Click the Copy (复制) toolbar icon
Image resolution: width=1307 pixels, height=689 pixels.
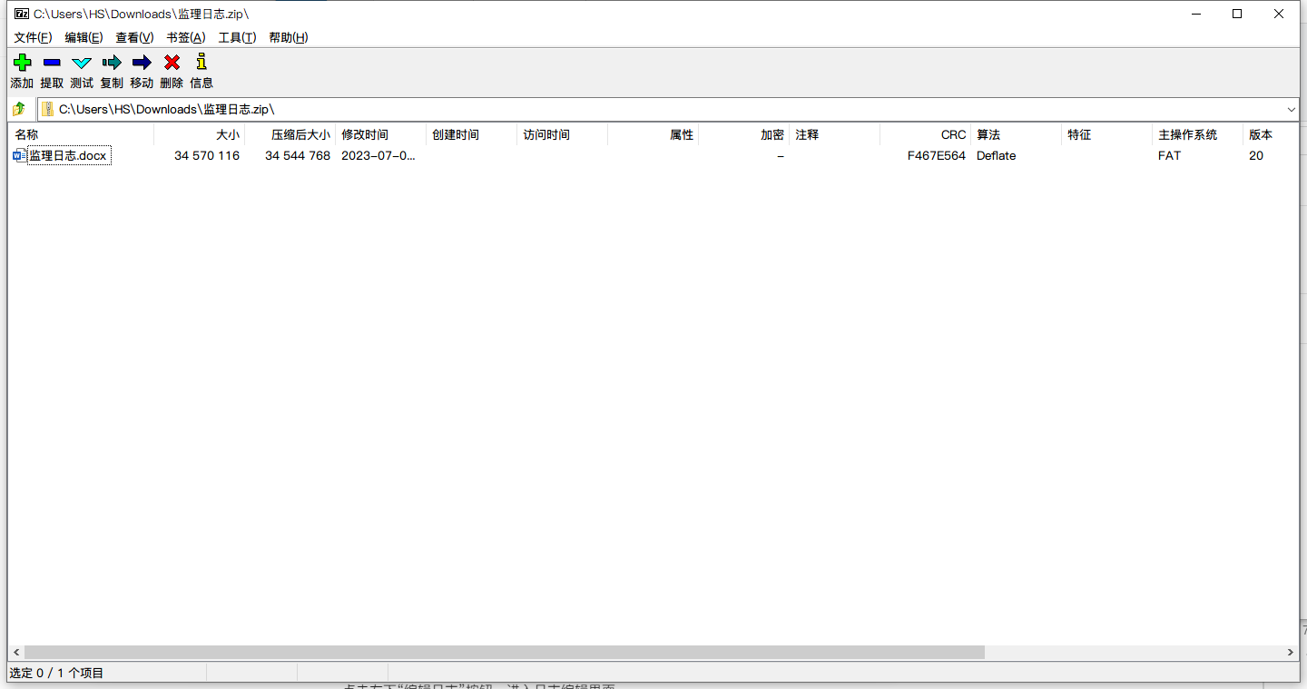click(x=112, y=63)
